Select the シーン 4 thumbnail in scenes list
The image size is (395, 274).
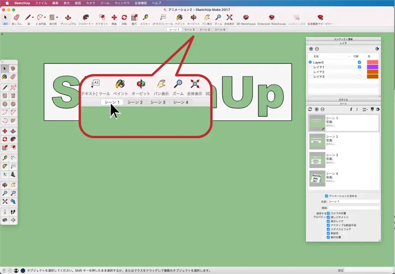tap(317, 178)
